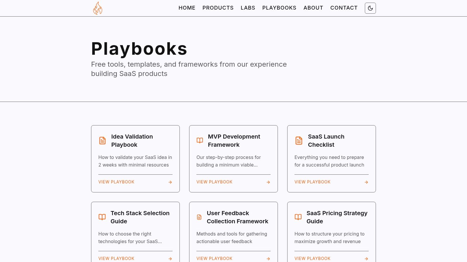View playbook for MVP Development Framework

click(x=214, y=182)
